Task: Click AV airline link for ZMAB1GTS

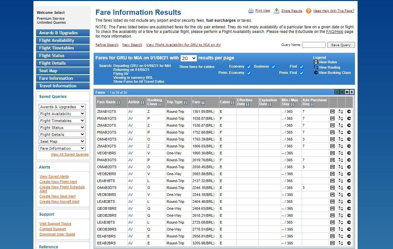Action: coord(130,111)
